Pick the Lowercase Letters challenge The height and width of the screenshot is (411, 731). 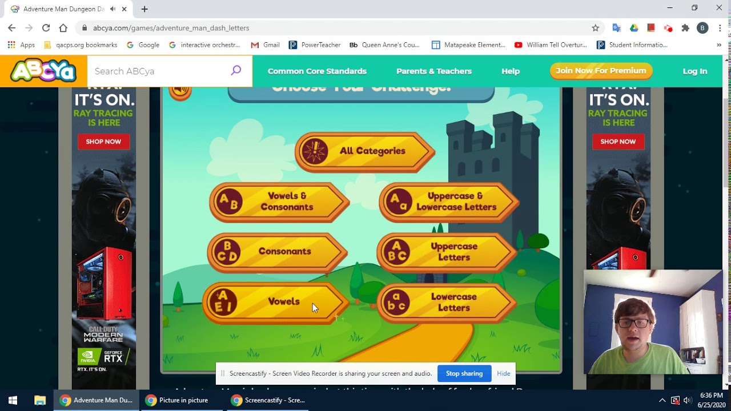447,303
